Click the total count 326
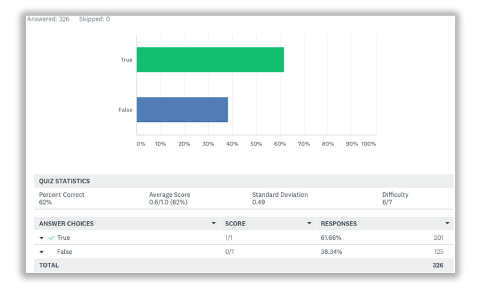 (438, 265)
